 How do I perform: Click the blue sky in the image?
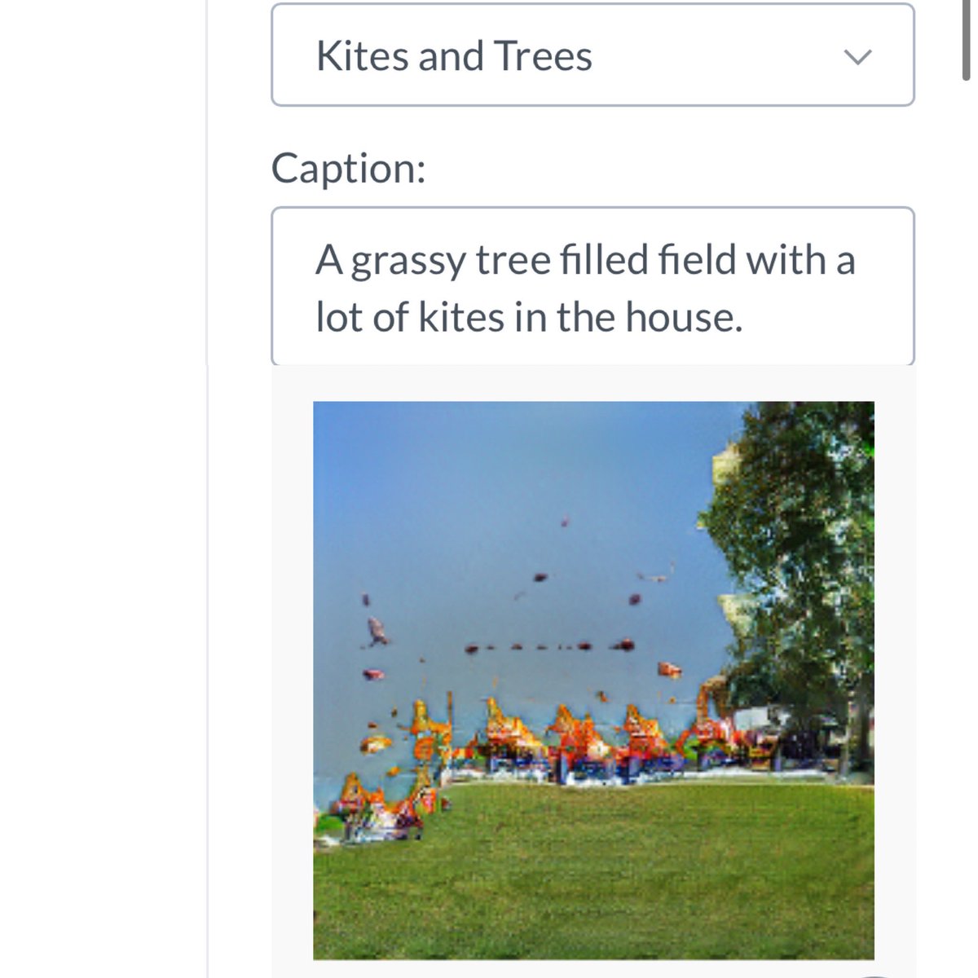coord(489,473)
